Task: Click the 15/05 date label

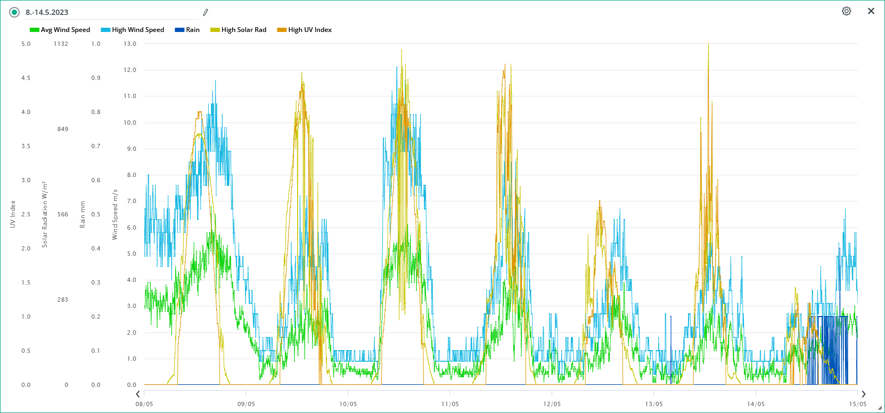Action: (858, 404)
